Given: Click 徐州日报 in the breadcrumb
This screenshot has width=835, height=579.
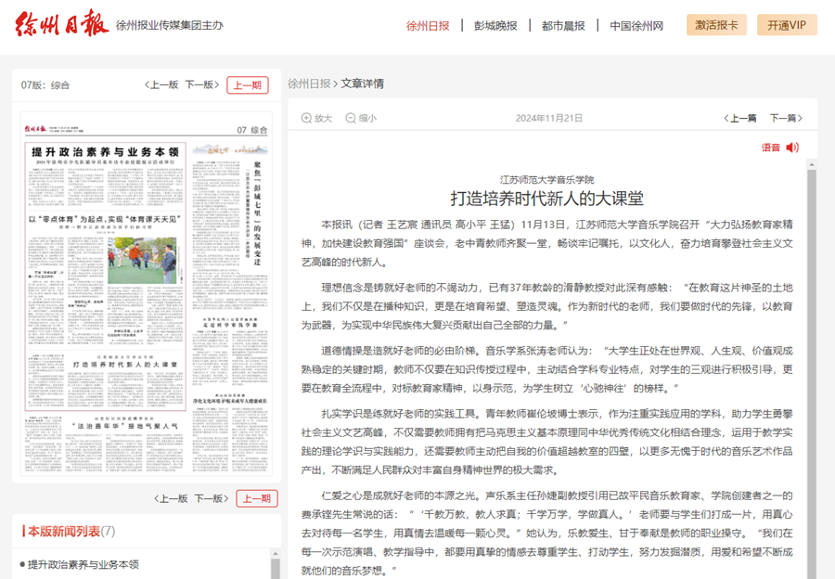Looking at the screenshot, I should coord(309,84).
